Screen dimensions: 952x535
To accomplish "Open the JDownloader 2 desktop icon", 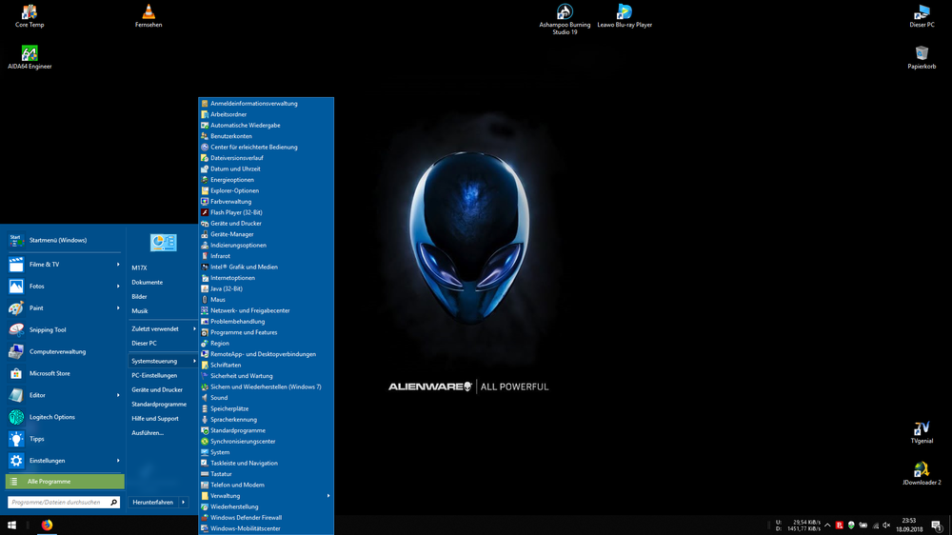I will coord(921,470).
